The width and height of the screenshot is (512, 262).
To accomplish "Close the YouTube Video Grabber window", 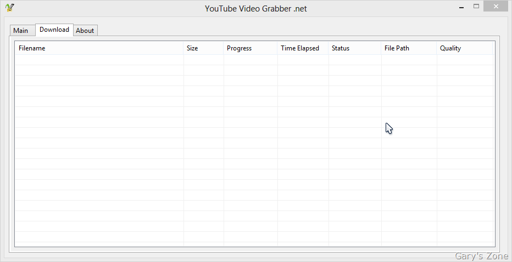I will tap(496, 6).
